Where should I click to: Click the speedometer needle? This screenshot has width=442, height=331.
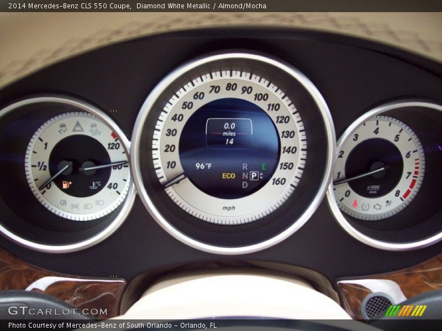coord(175,180)
